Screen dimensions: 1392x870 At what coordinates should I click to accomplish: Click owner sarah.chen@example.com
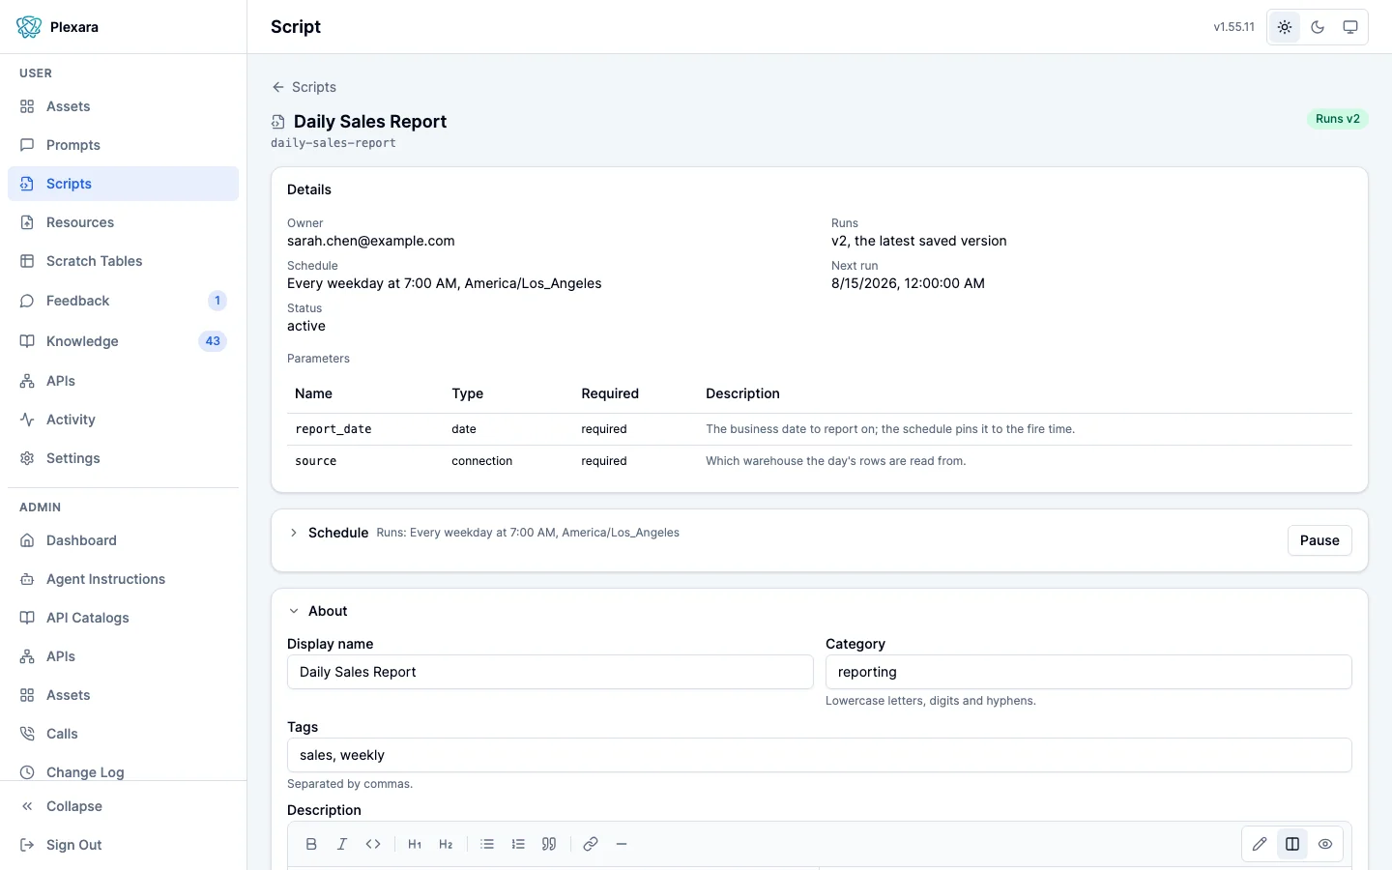(x=371, y=241)
